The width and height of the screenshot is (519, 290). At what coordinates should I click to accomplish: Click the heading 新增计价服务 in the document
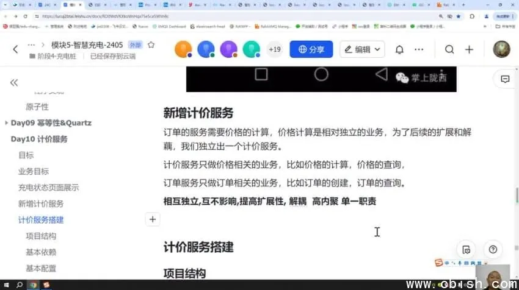pos(198,113)
